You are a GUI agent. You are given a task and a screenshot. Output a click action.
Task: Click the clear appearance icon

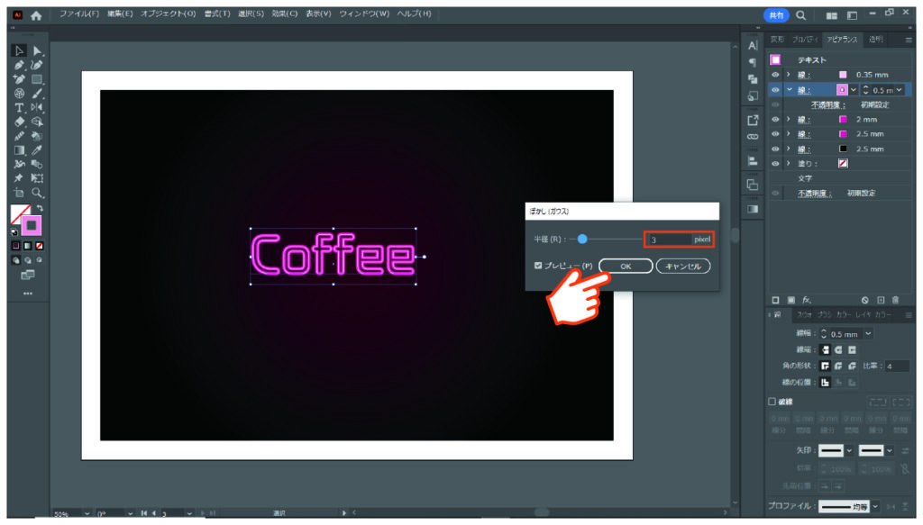pos(864,300)
